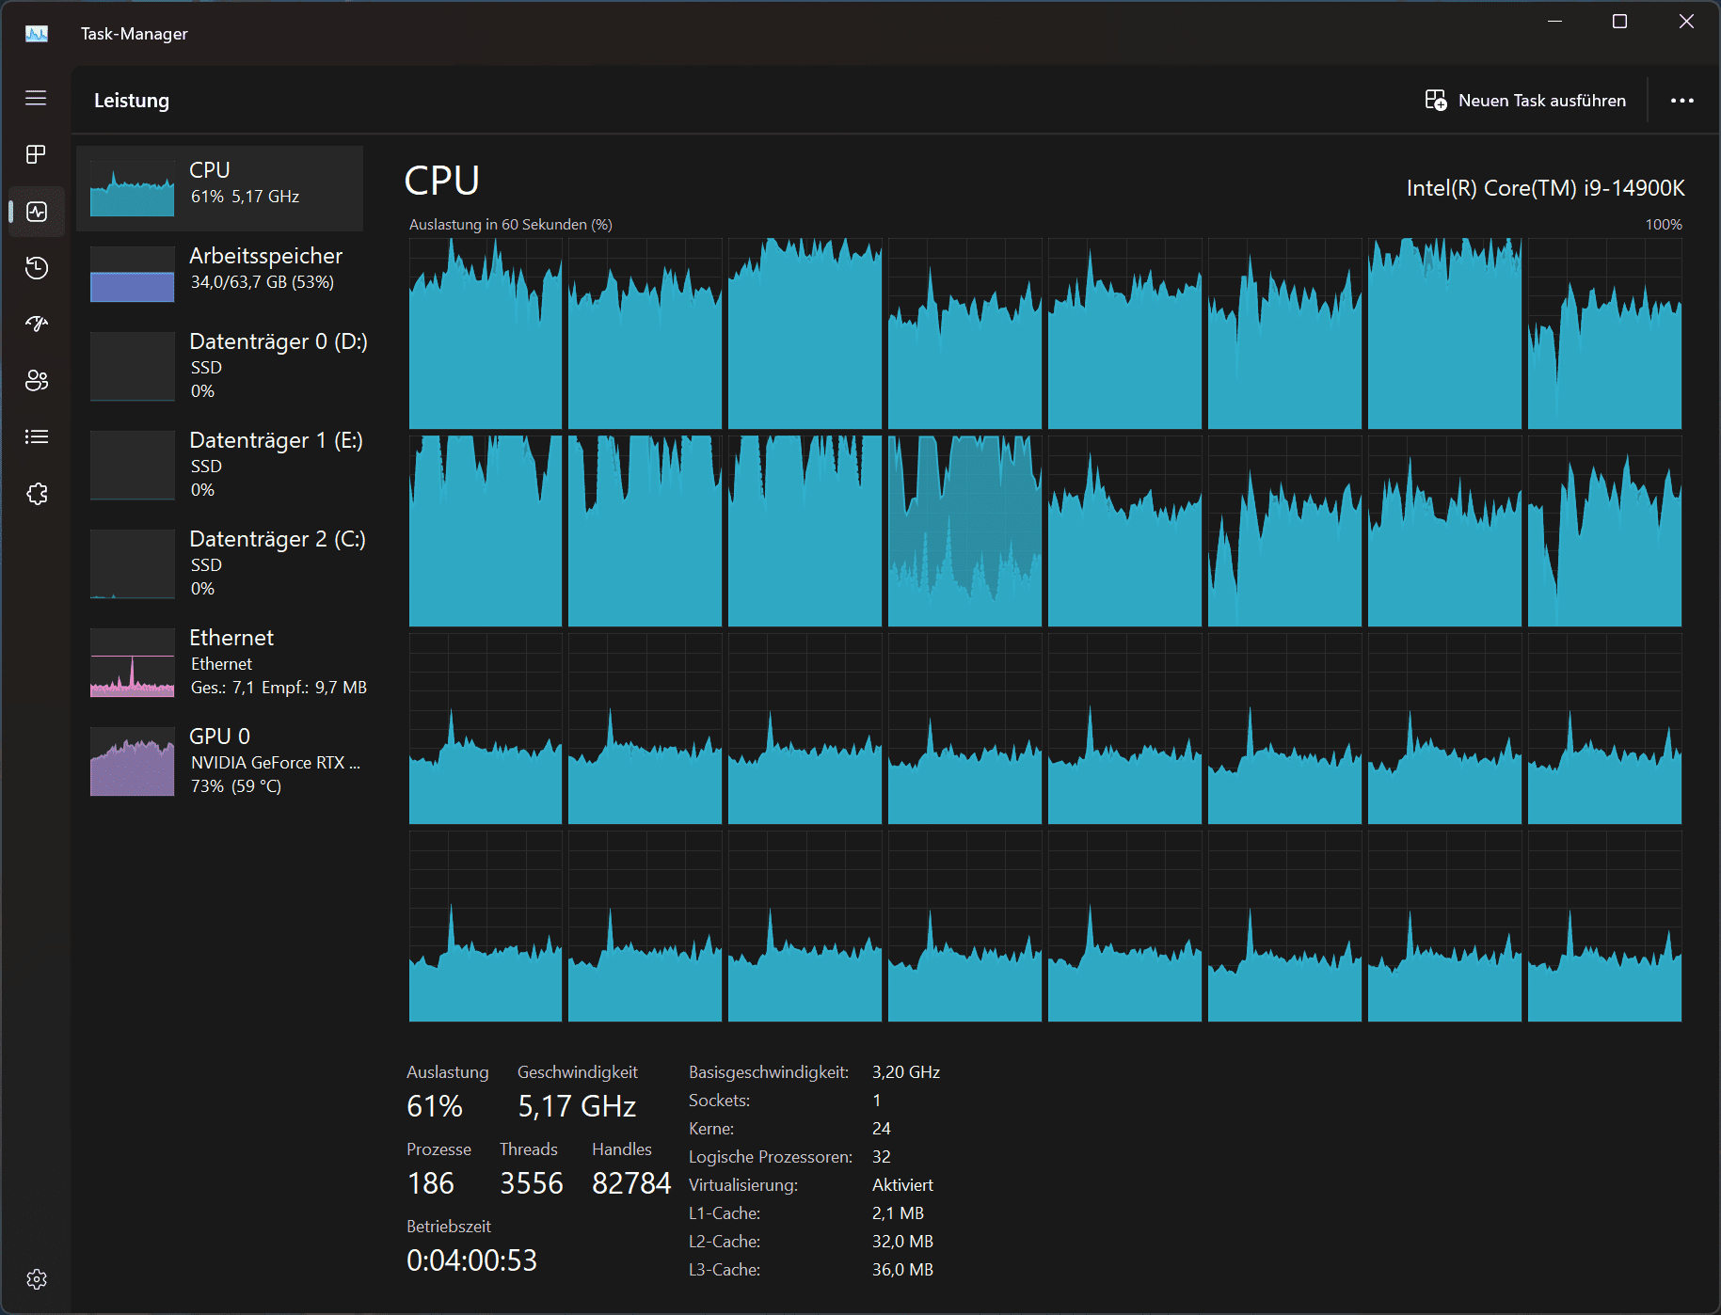Select the Performance page icon
This screenshot has width=1721, height=1315.
[x=36, y=212]
